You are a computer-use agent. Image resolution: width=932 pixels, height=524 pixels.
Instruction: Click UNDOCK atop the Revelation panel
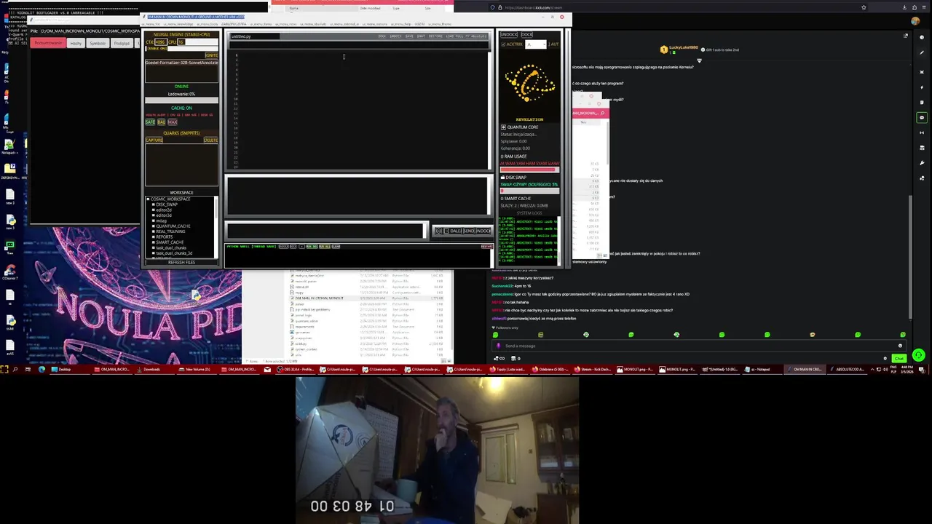tap(509, 34)
